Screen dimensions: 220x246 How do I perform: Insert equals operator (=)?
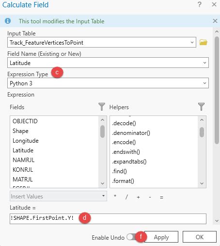point(161,197)
